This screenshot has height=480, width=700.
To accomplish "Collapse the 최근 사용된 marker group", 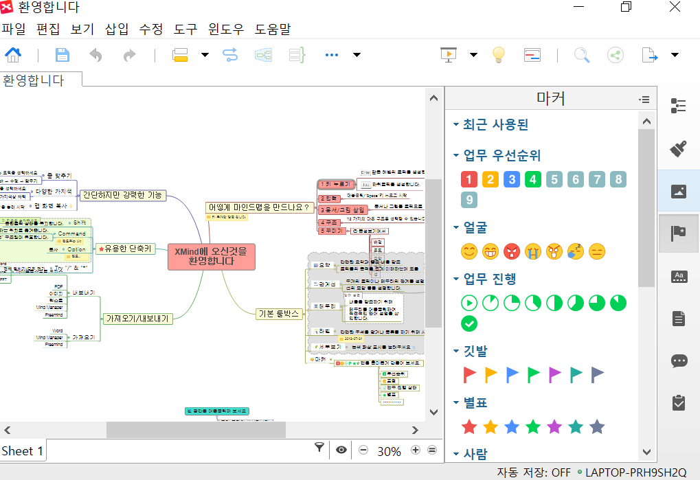I will click(x=456, y=124).
